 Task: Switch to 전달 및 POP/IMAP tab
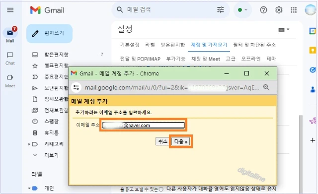140,59
